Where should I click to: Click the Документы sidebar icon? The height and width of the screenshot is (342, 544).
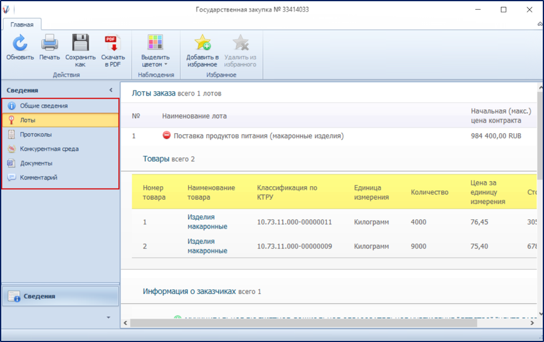(x=12, y=163)
